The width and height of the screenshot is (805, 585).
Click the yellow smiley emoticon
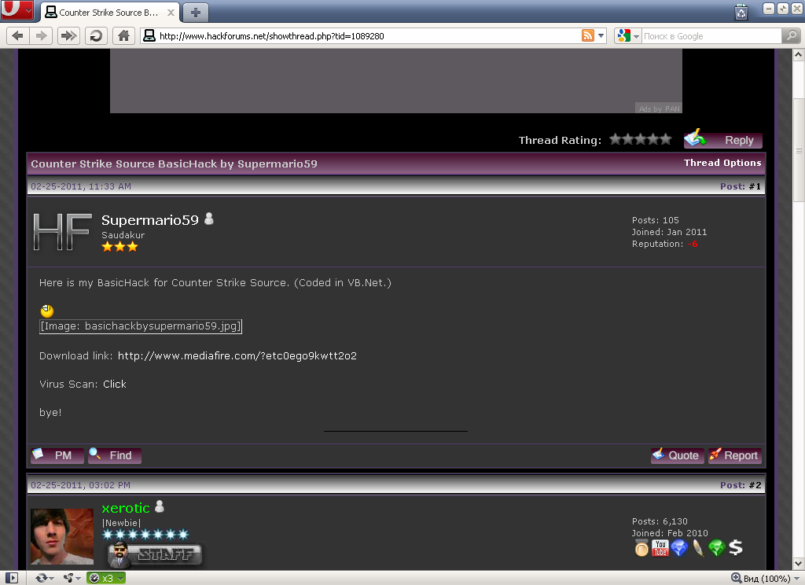coord(46,311)
